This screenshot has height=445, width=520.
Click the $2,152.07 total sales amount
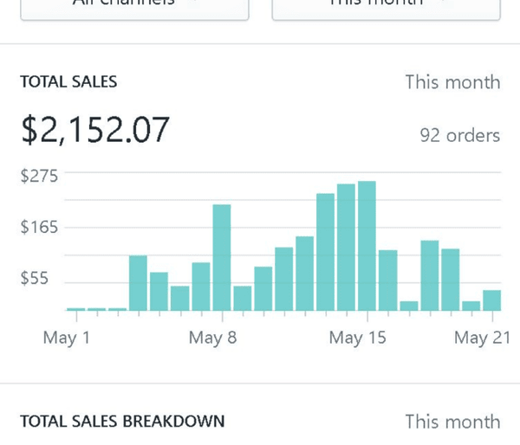point(95,130)
